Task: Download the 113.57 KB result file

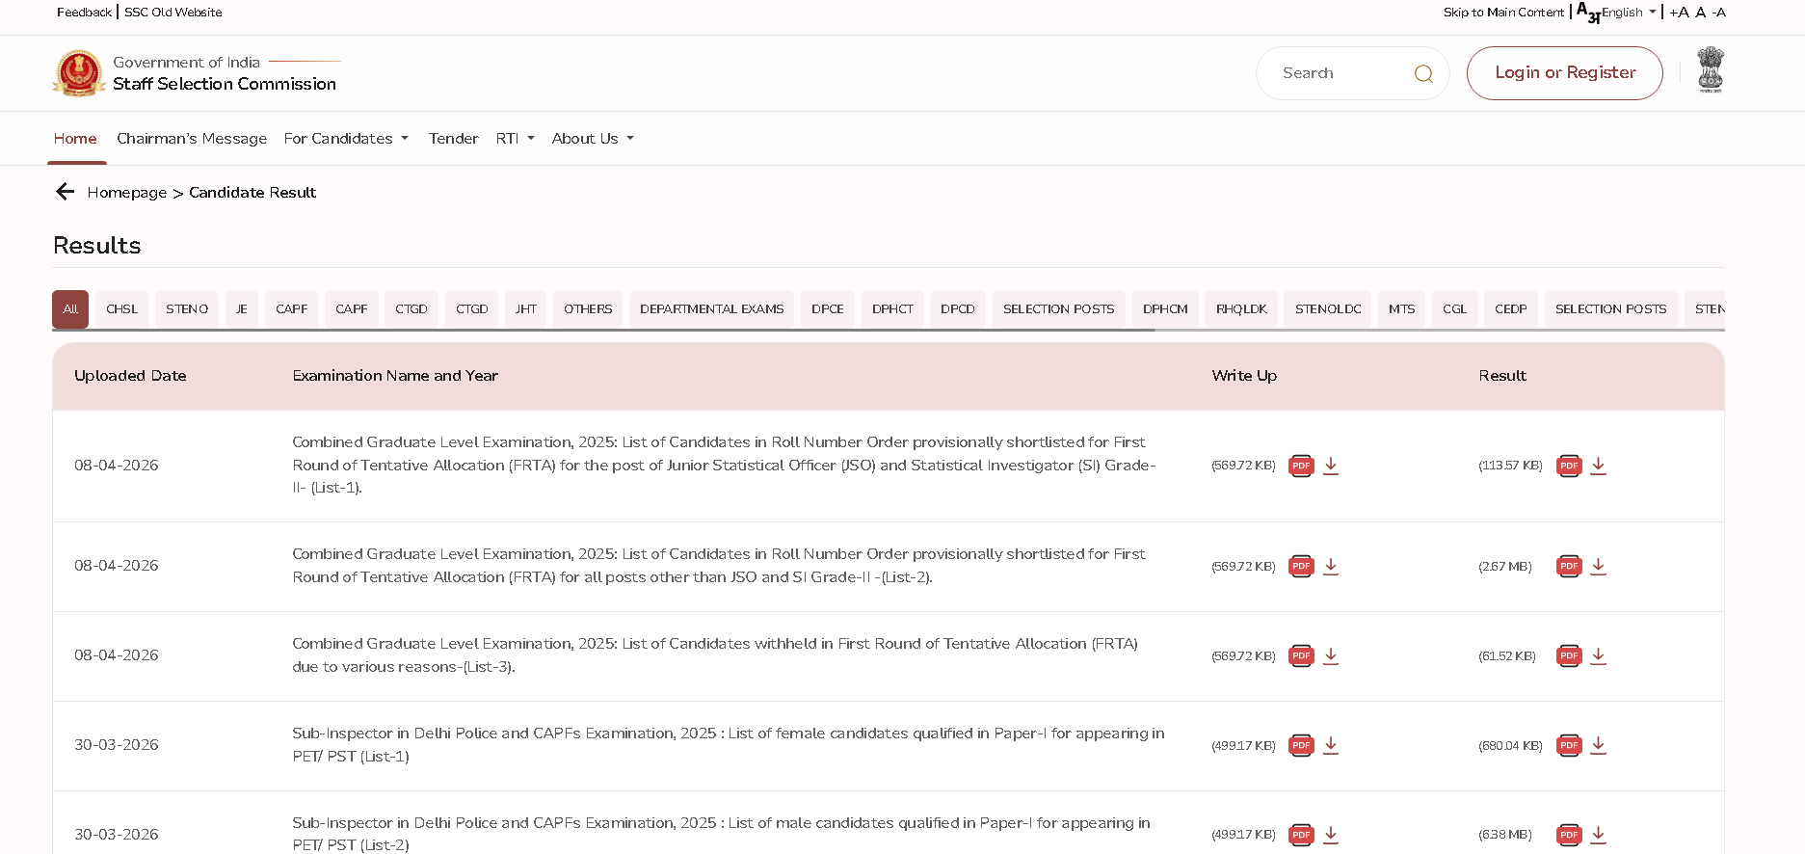Action: pos(1598,466)
